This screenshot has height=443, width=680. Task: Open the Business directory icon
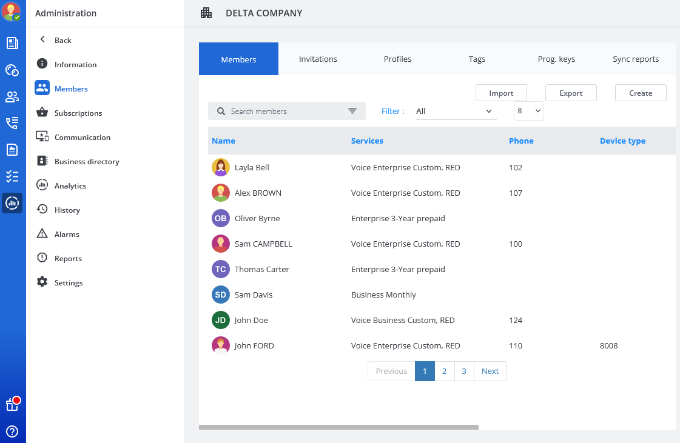pos(42,161)
